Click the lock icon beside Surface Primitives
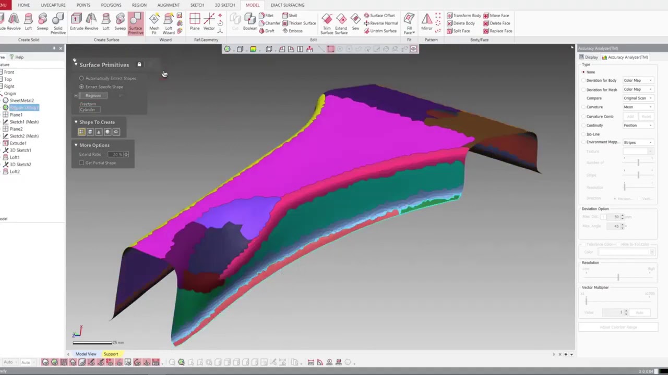The image size is (668, 375). click(139, 65)
